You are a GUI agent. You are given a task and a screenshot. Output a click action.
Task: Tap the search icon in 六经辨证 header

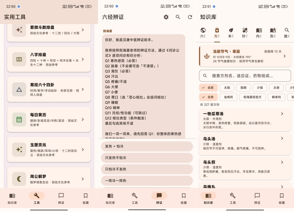[x=178, y=17]
